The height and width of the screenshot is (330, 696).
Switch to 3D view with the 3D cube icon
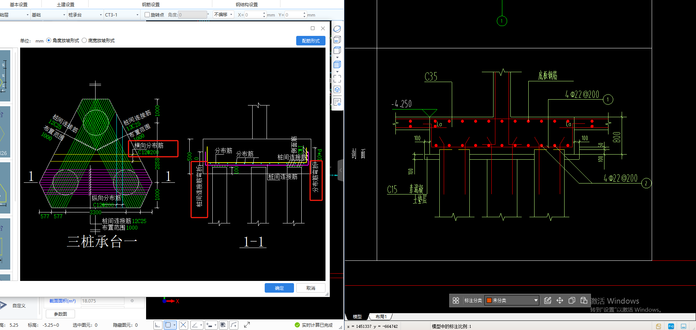337,40
